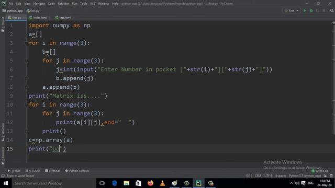The width and height of the screenshot is (335, 188).
Task: Click cursor position 15:10 in status bar
Action: coord(249,176)
